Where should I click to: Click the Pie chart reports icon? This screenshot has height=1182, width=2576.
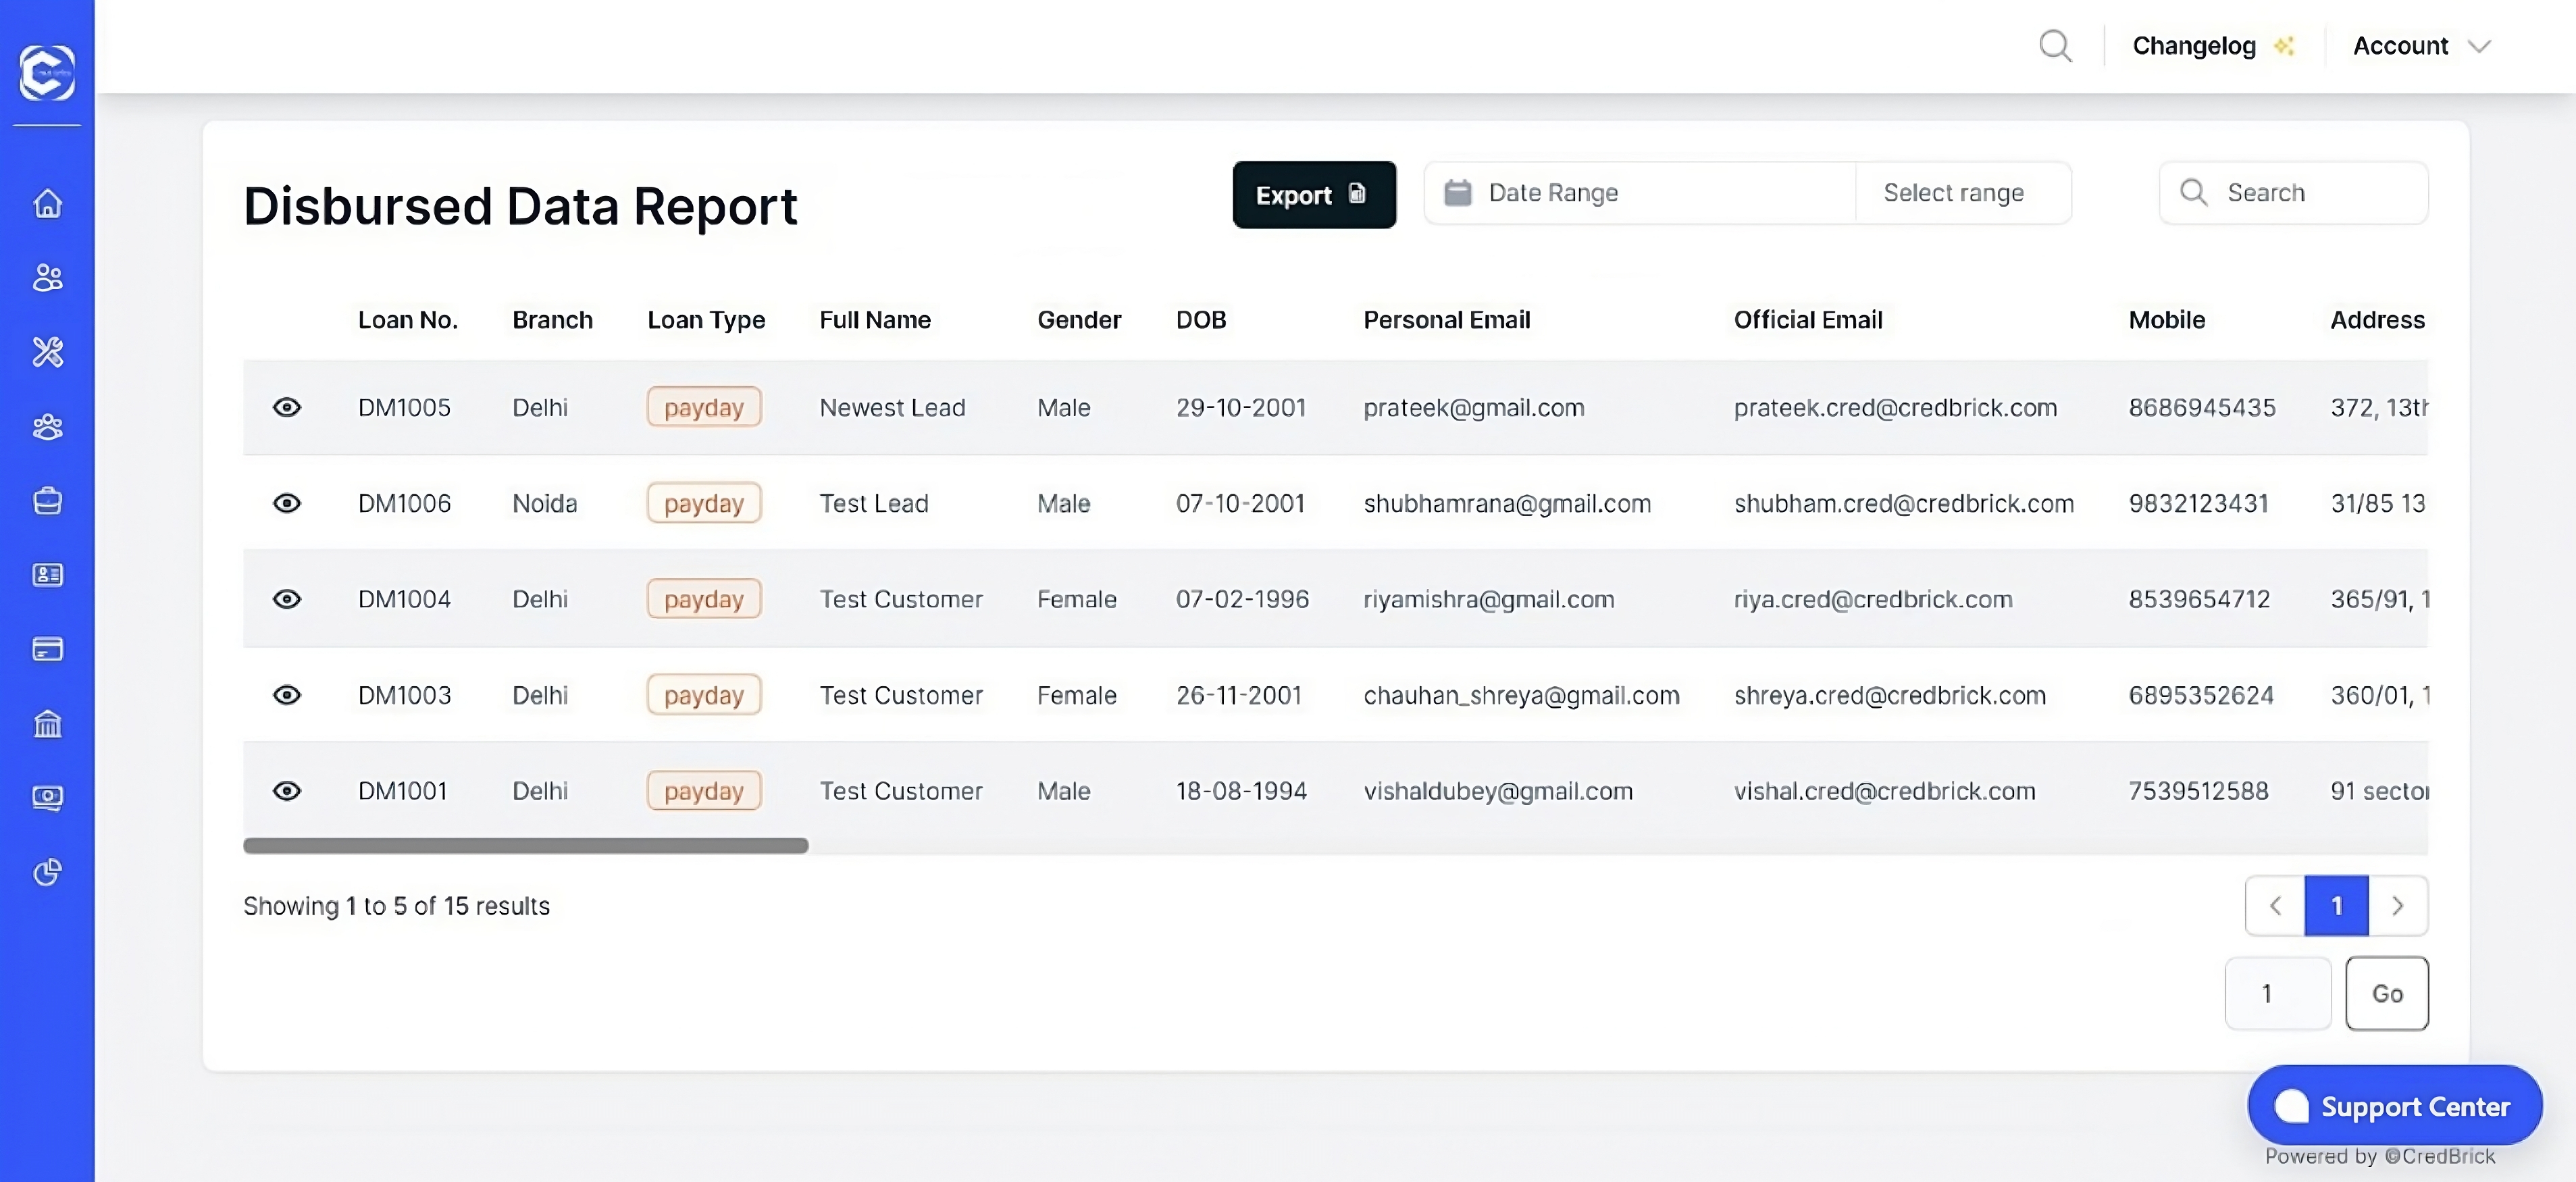[47, 872]
